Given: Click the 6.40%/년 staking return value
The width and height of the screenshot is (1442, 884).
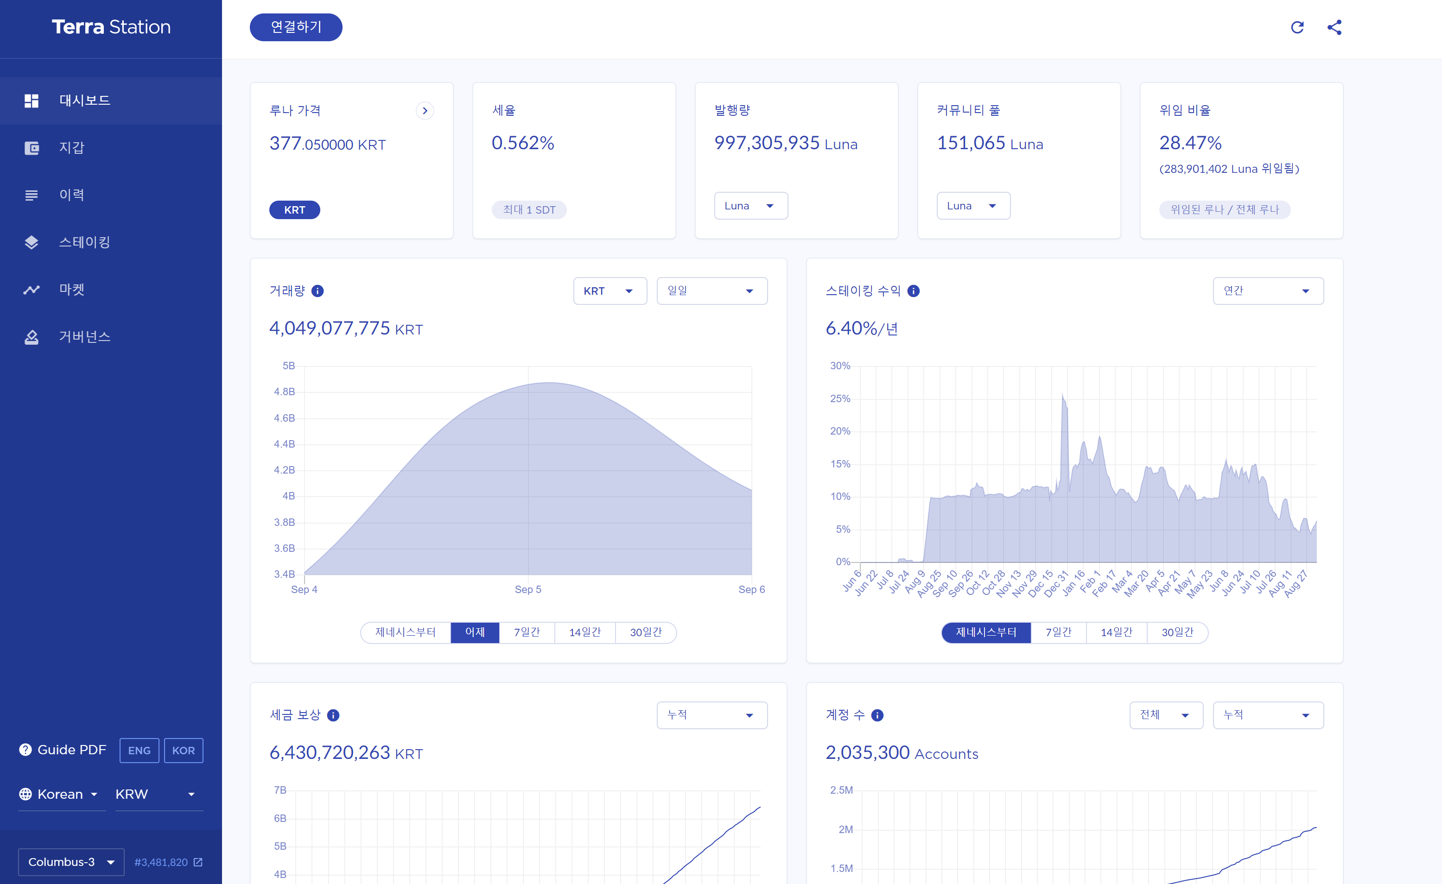Looking at the screenshot, I should [862, 328].
